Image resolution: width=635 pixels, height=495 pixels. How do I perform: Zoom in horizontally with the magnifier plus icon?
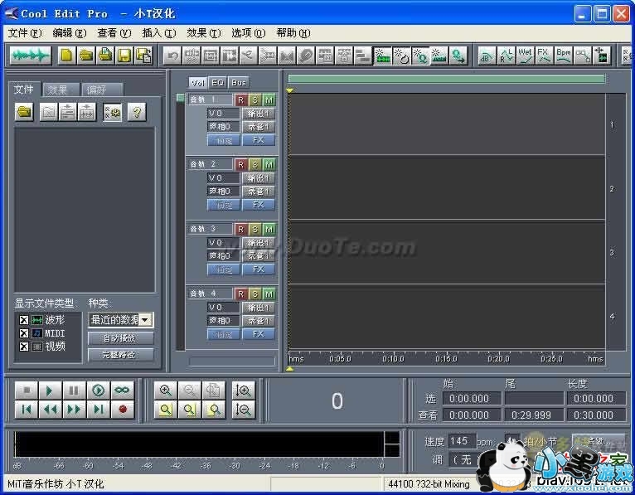(165, 391)
